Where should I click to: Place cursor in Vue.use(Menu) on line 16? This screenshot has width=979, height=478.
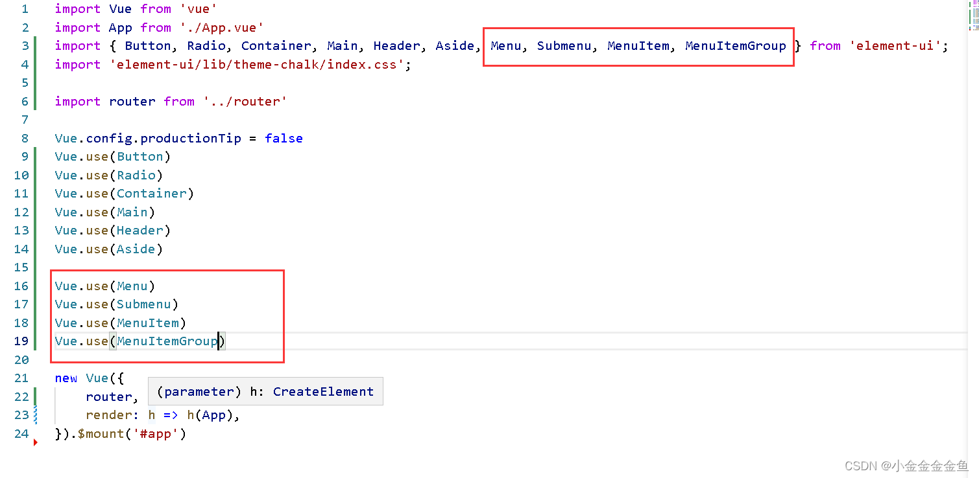[105, 286]
